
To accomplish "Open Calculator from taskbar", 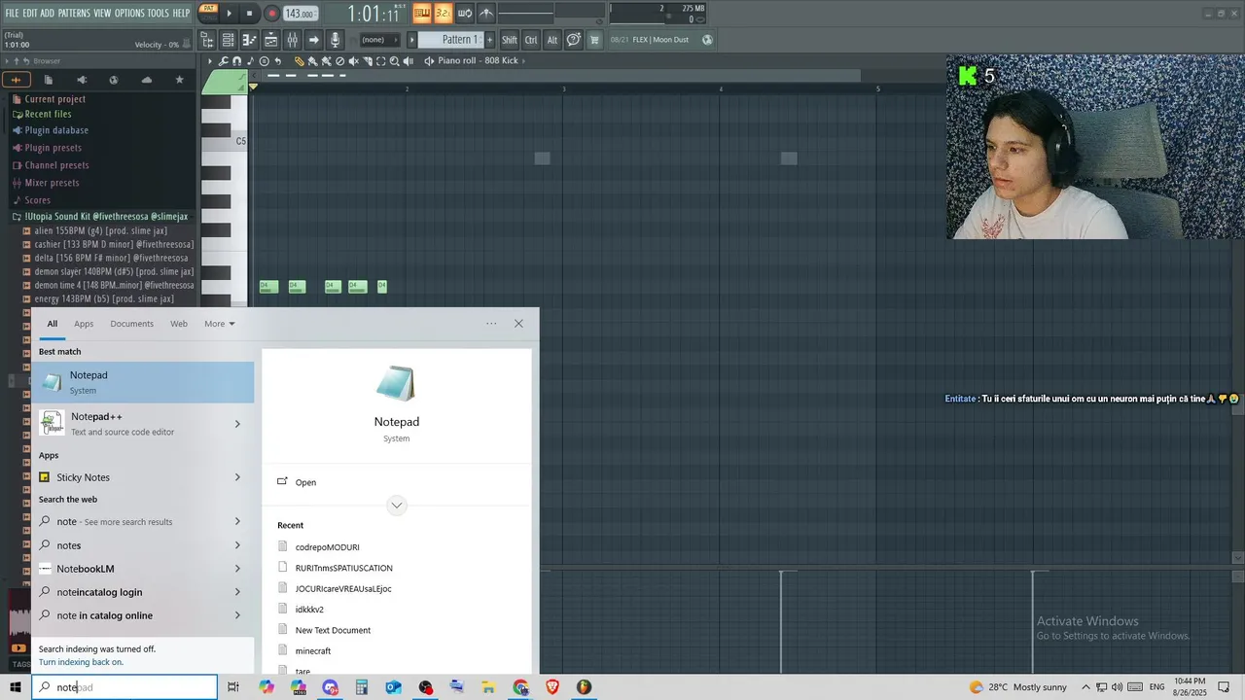I will click(362, 687).
